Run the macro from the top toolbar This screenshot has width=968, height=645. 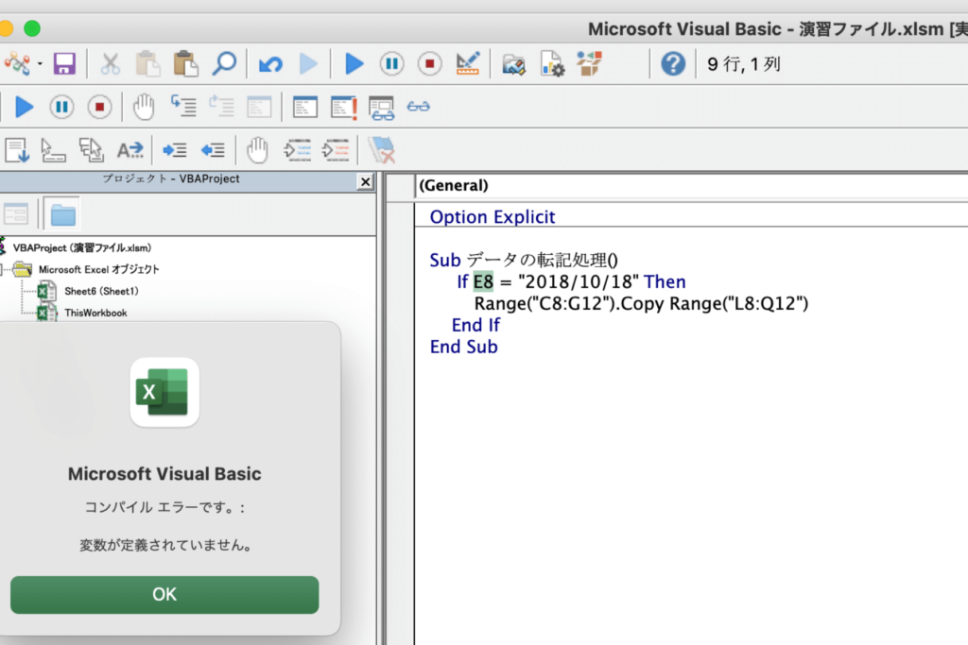point(354,64)
